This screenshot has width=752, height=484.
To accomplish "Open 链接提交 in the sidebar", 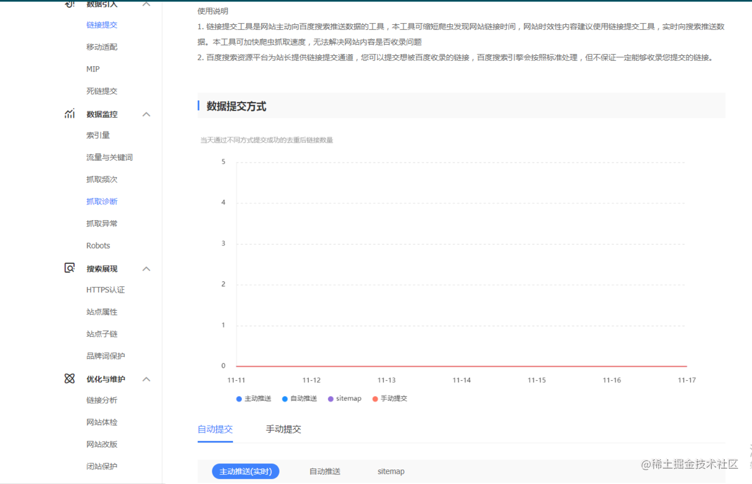I will (x=102, y=25).
